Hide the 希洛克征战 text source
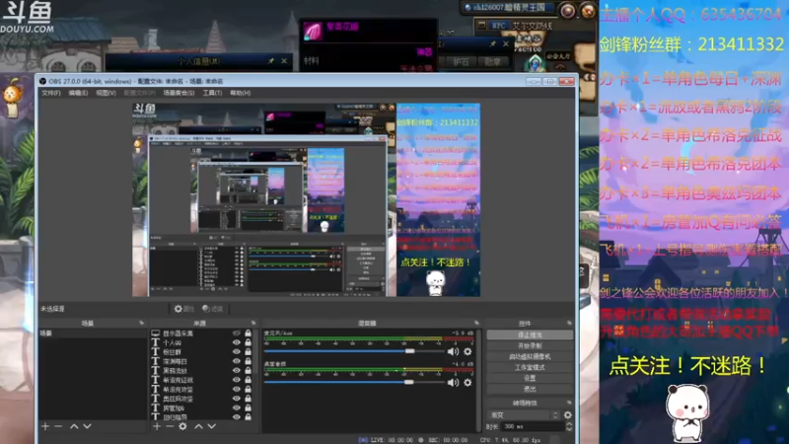 tap(236, 380)
